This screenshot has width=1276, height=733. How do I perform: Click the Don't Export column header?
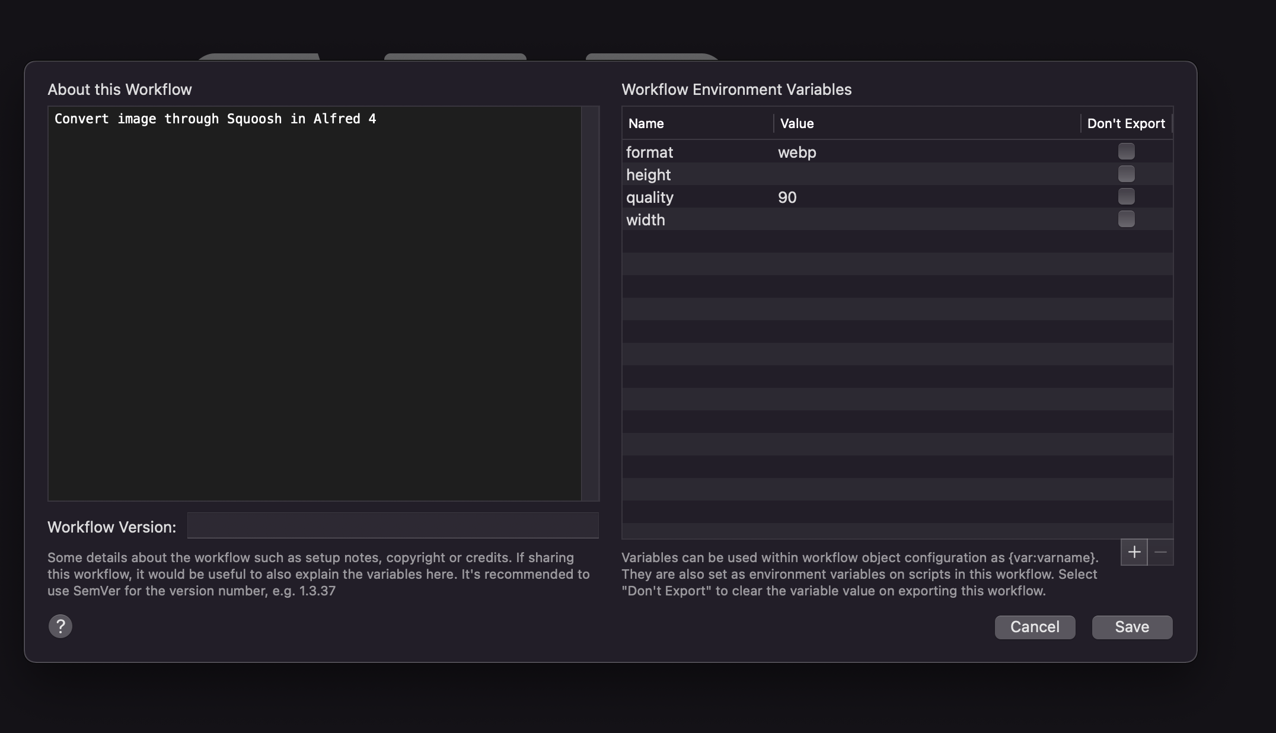point(1125,123)
